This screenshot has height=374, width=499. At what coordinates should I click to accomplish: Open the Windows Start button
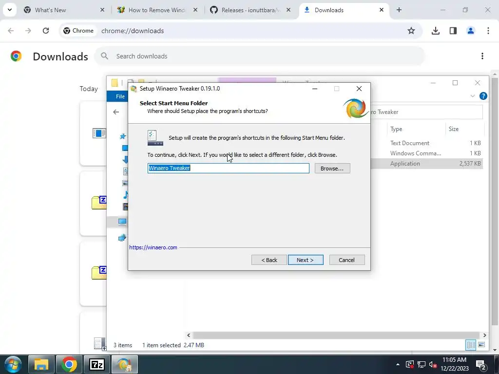[x=12, y=364]
